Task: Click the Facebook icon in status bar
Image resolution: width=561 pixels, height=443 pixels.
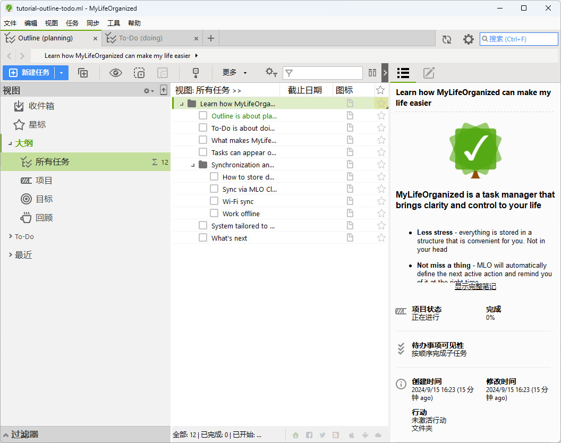Action: pos(309,435)
